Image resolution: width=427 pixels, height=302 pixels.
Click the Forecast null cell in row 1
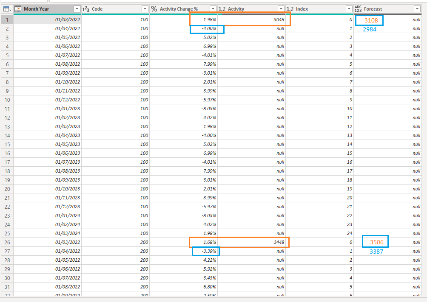coord(388,20)
